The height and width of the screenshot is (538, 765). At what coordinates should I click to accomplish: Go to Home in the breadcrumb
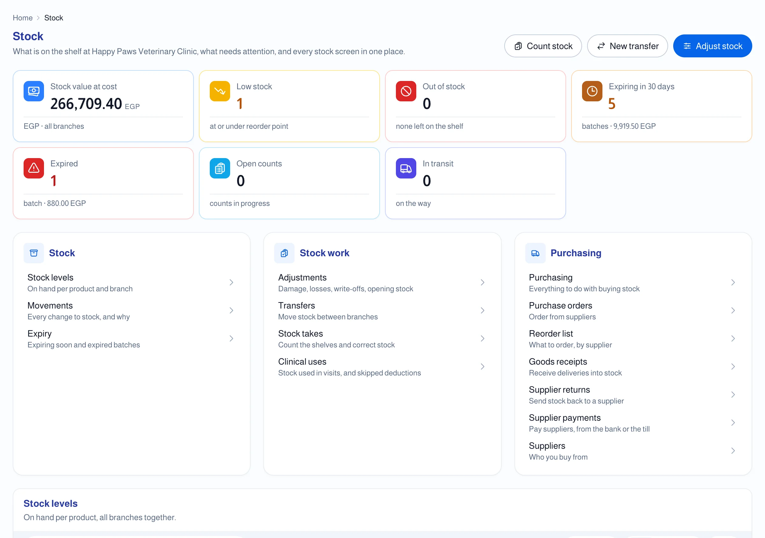(23, 18)
